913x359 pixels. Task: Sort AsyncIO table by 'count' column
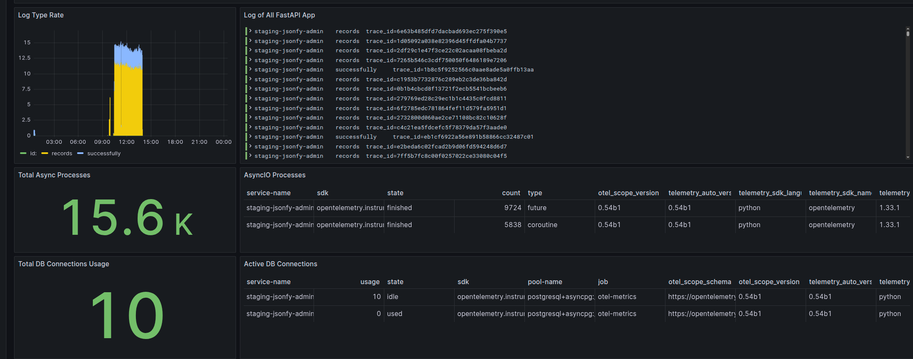[x=511, y=193]
